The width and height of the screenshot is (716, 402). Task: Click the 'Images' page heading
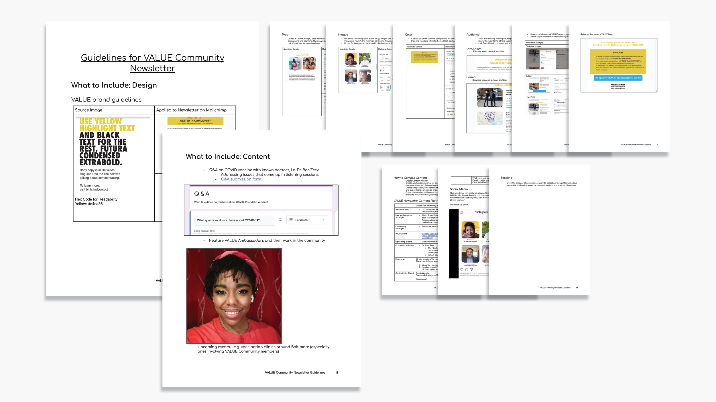tap(343, 35)
